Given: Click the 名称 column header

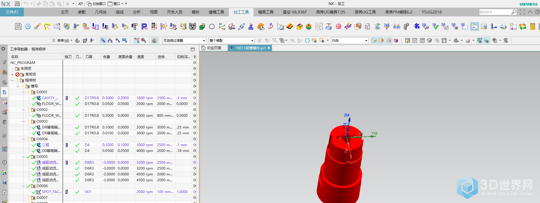Looking at the screenshot, I should [36, 57].
